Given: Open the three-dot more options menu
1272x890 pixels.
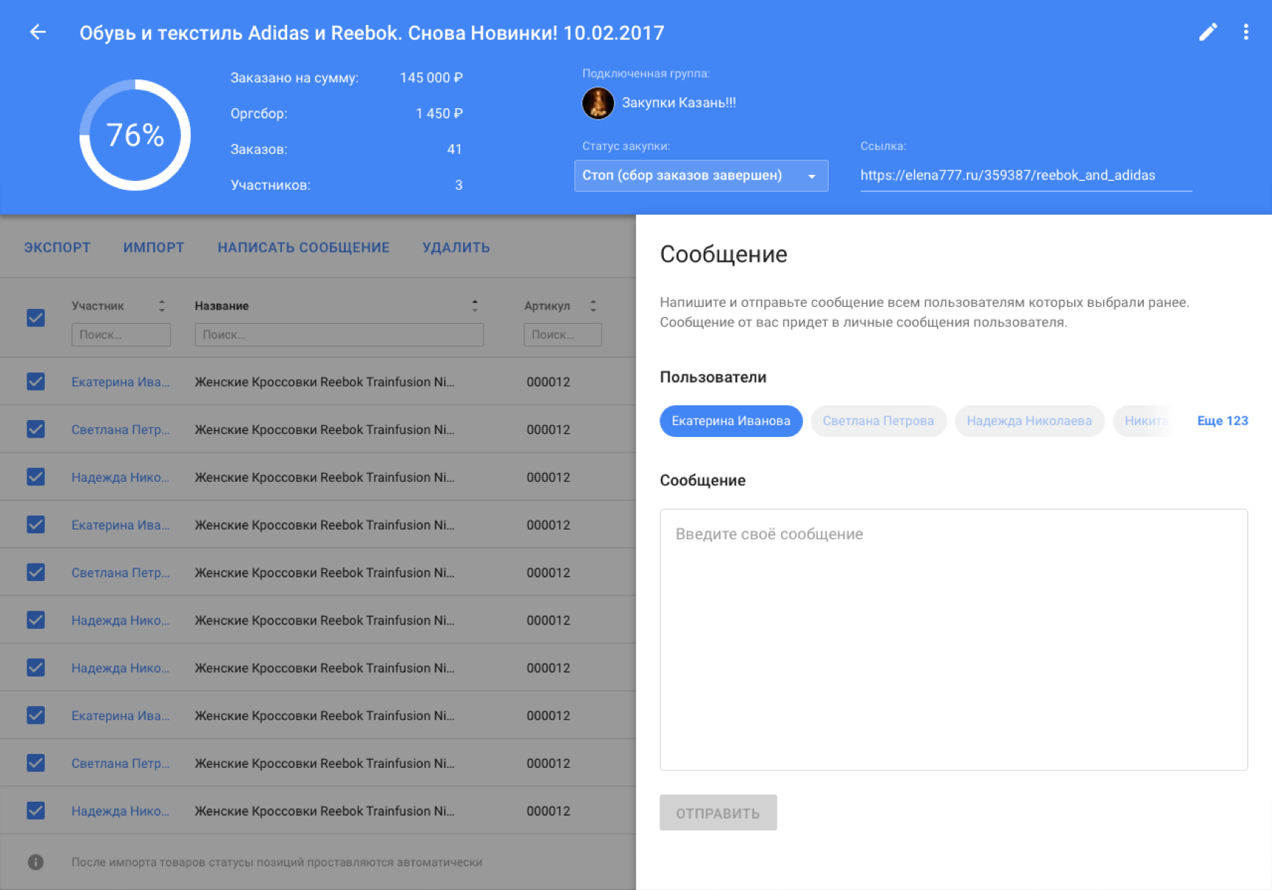Looking at the screenshot, I should point(1245,32).
